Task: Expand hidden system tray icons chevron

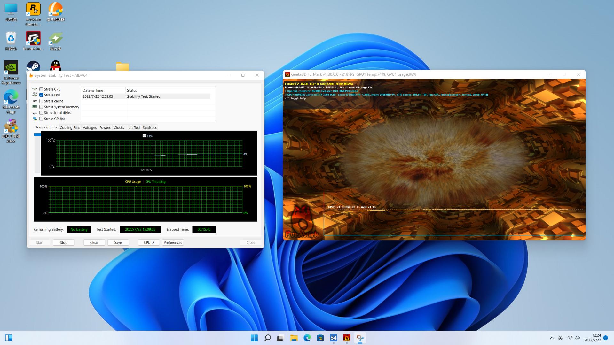Action: pos(552,338)
